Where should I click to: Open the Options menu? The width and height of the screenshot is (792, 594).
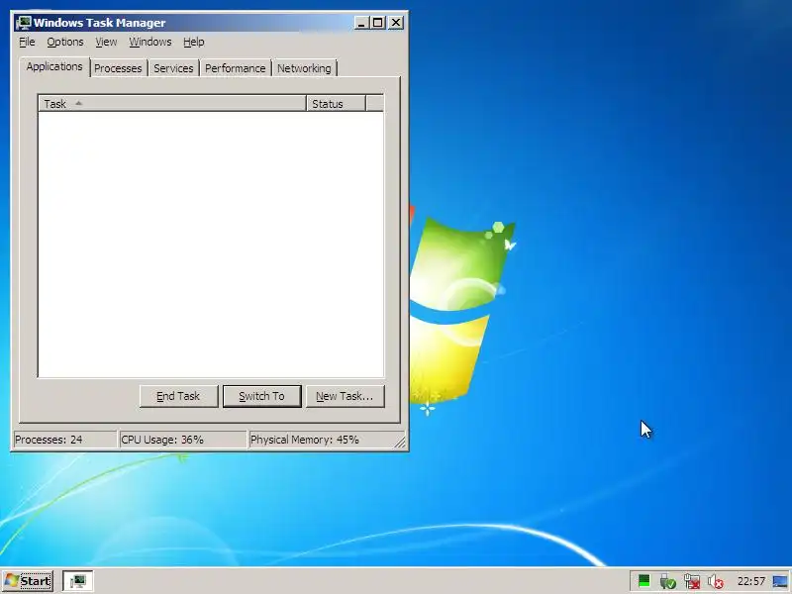(x=65, y=42)
